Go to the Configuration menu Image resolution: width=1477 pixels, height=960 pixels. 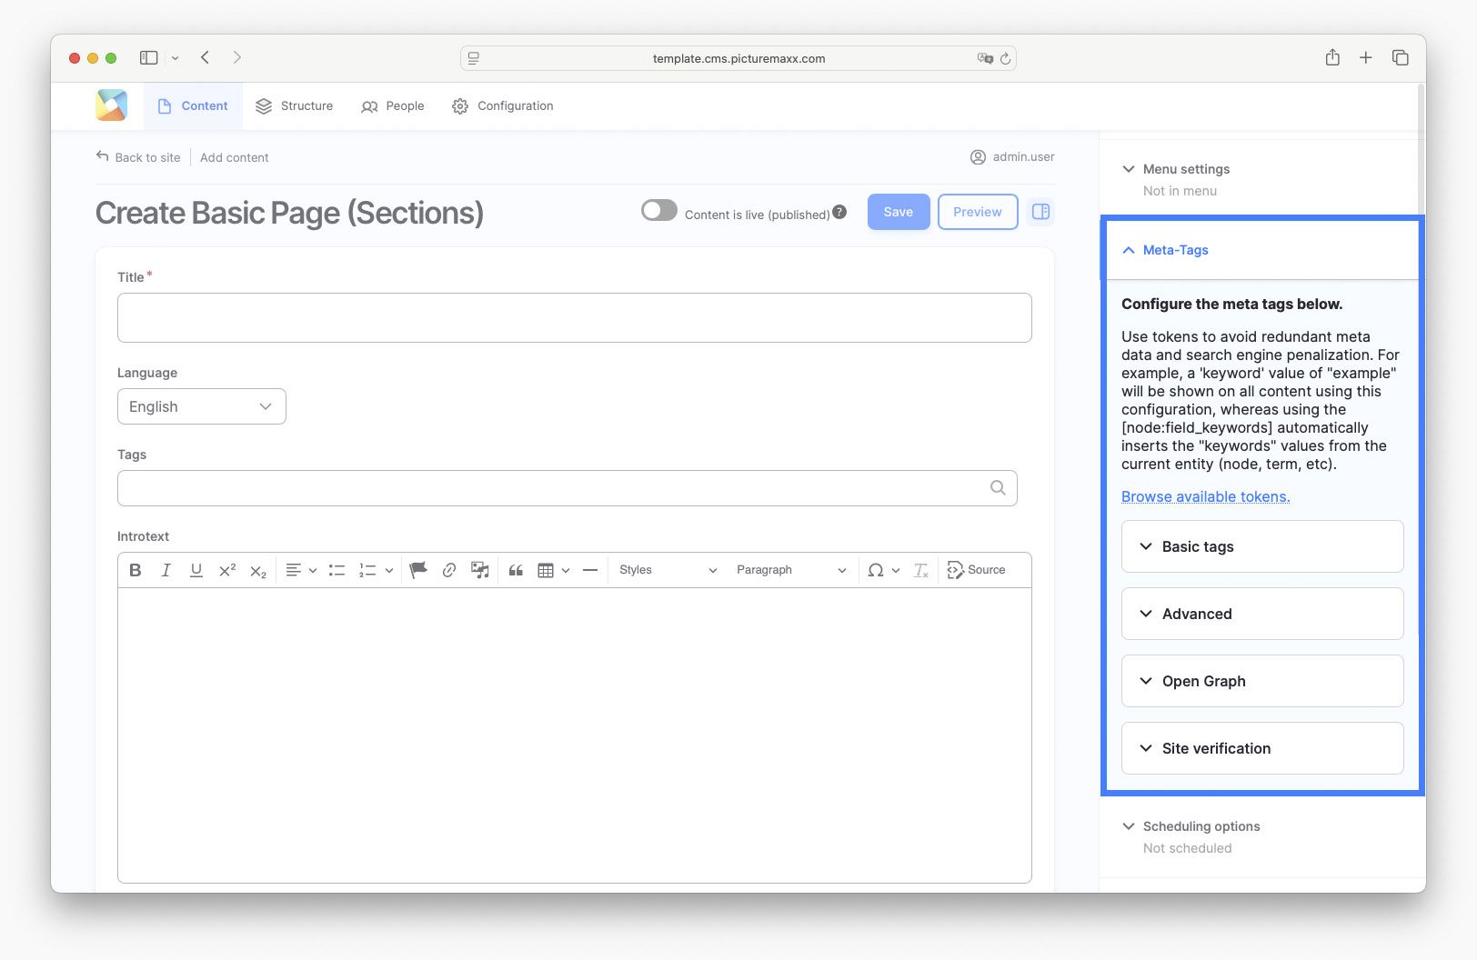(x=503, y=106)
